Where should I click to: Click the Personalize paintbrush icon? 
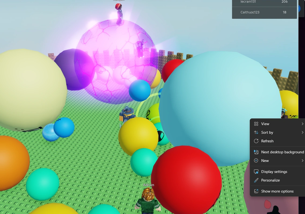[x=256, y=180]
